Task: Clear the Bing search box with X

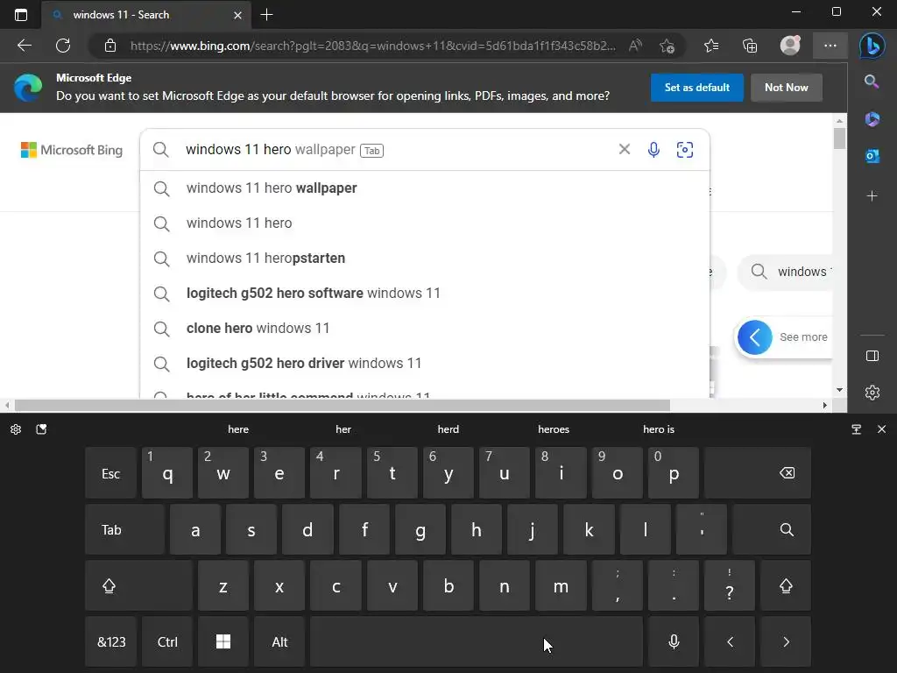Action: click(624, 149)
